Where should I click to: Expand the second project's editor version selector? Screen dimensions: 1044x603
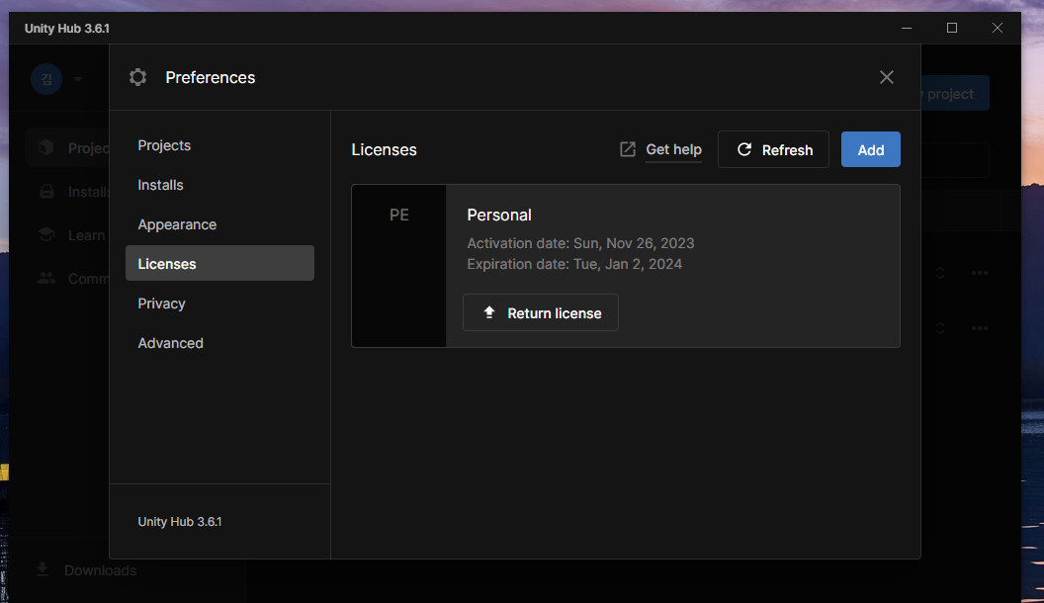(x=940, y=328)
